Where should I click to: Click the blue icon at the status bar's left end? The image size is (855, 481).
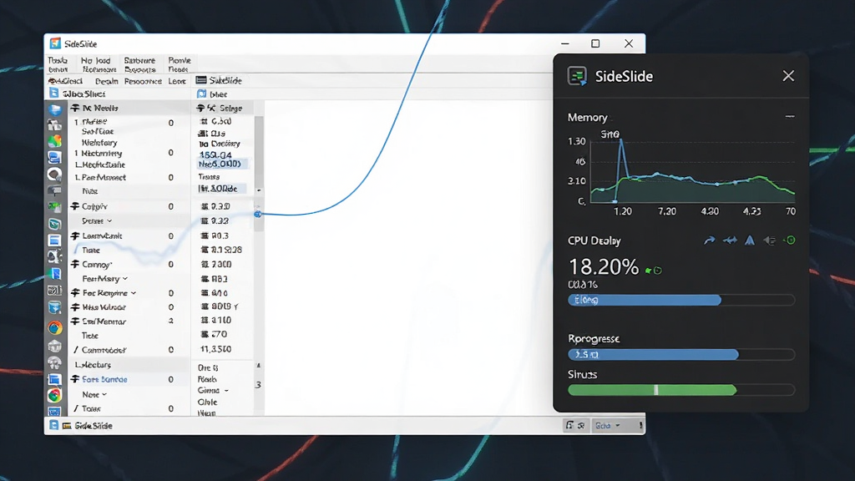pos(53,425)
